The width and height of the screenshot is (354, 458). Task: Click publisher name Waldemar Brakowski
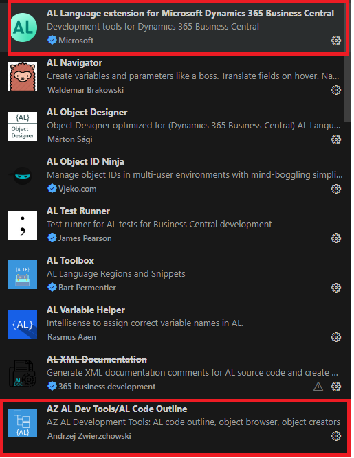tap(86, 90)
